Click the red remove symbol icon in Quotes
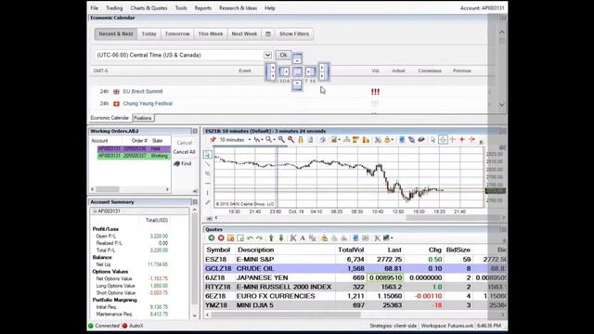The height and width of the screenshot is (334, 594). [x=221, y=238]
